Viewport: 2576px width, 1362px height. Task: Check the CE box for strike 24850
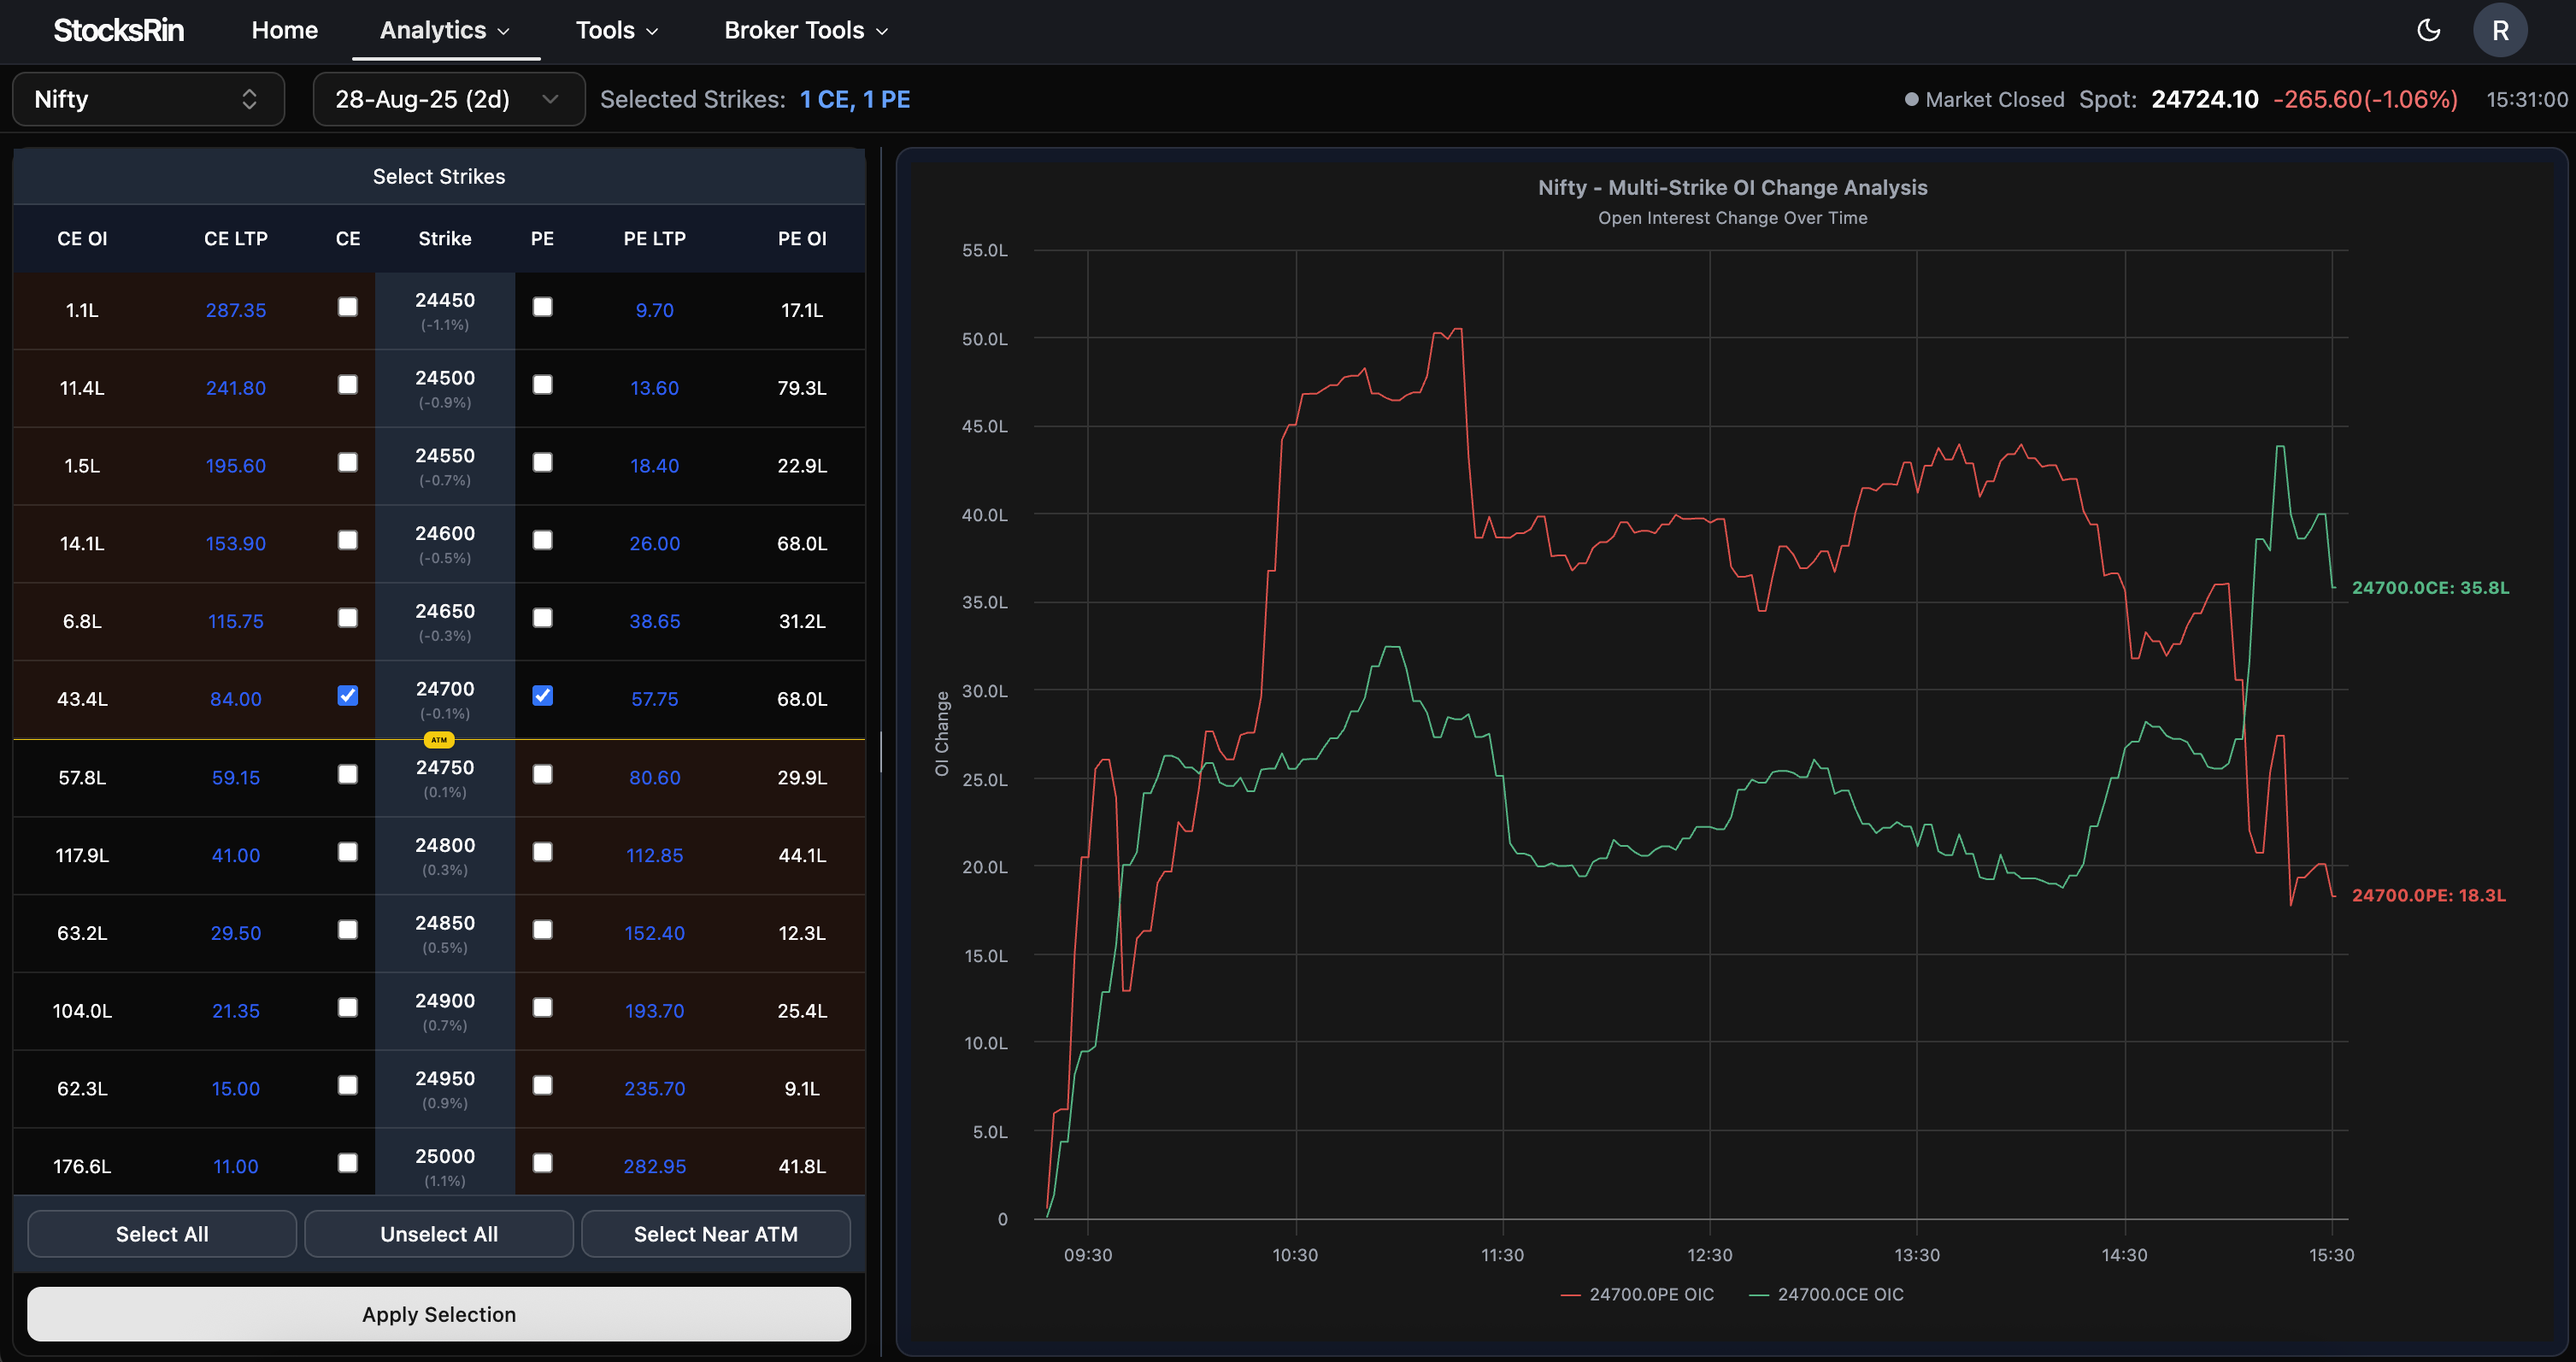[x=348, y=930]
